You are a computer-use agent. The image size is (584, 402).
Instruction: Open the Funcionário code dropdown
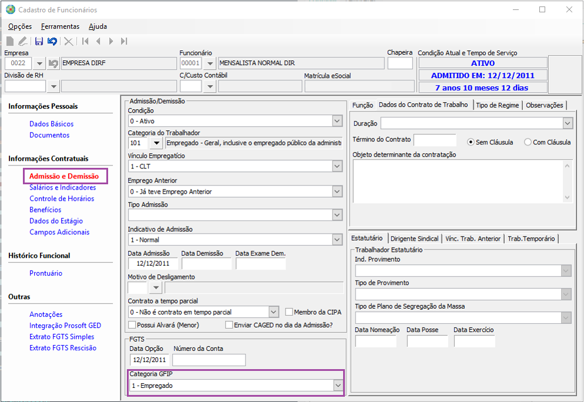pos(210,63)
